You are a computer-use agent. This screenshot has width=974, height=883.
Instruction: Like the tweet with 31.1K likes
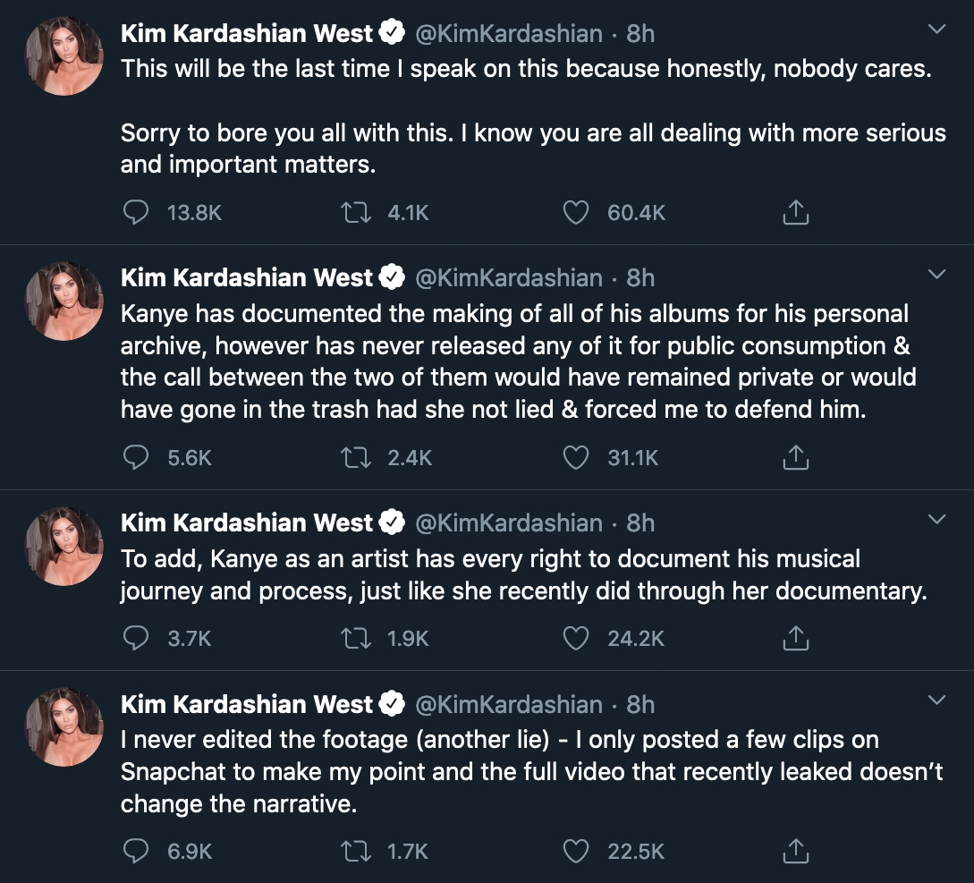click(576, 458)
